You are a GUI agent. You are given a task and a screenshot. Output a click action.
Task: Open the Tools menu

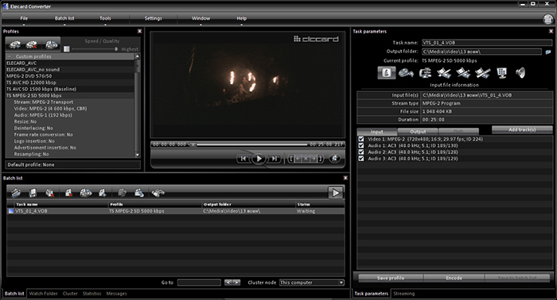click(105, 18)
